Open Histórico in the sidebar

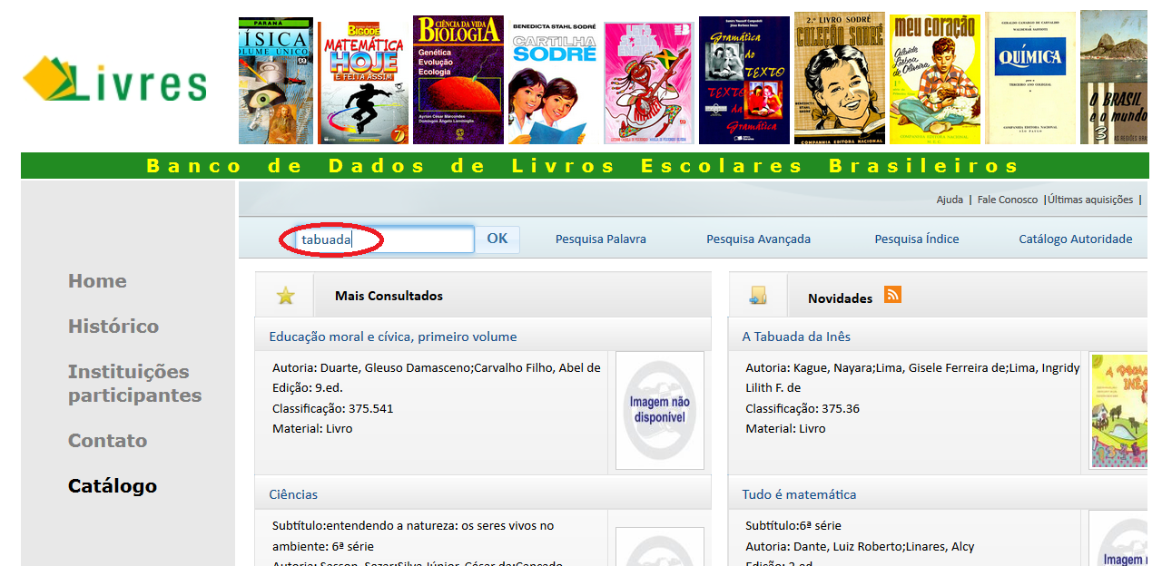click(113, 327)
